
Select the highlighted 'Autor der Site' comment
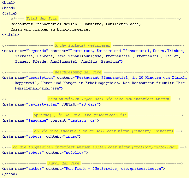pos(64,163)
